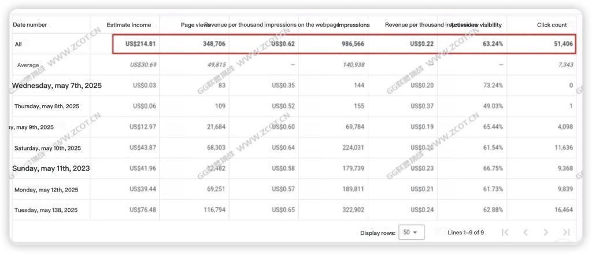Click the Lines 1–9 of 9 text

tap(465, 232)
